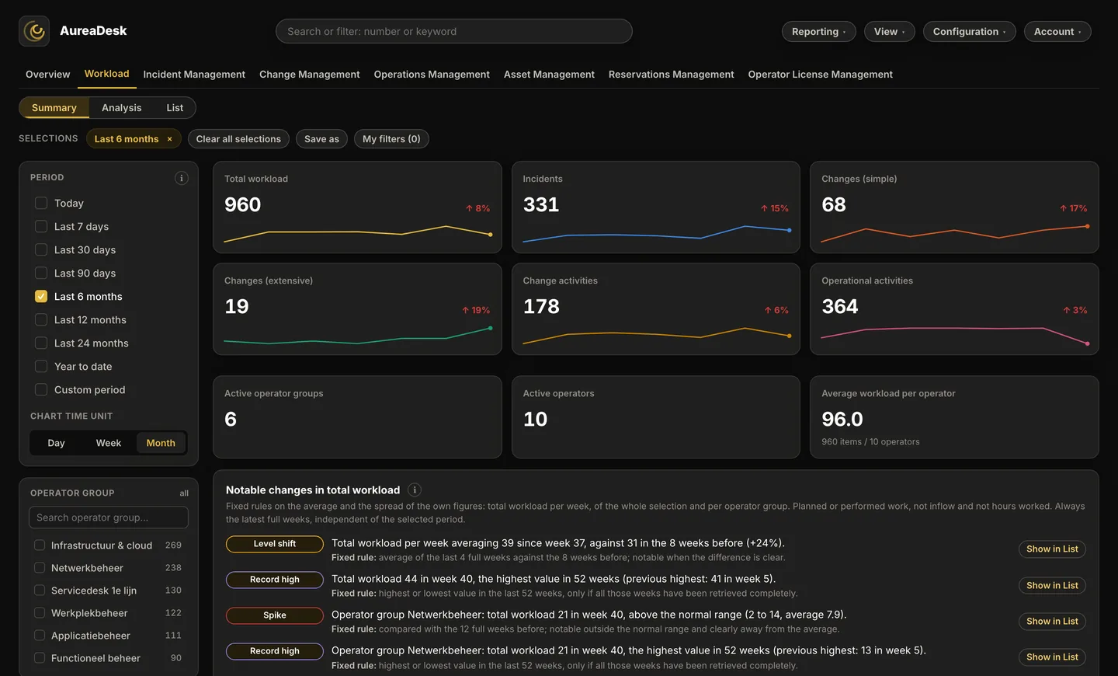Select the Servicedesk 1e lijn checkbox

[40, 591]
